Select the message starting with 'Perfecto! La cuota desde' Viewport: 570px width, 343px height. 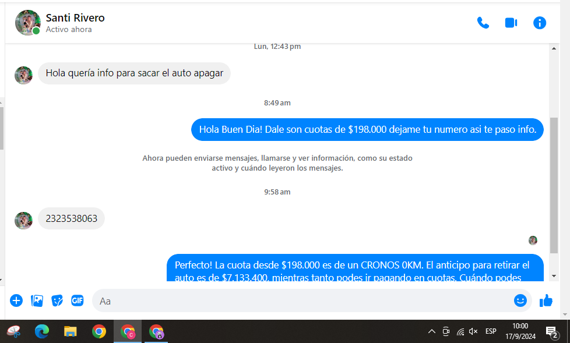[x=355, y=268]
